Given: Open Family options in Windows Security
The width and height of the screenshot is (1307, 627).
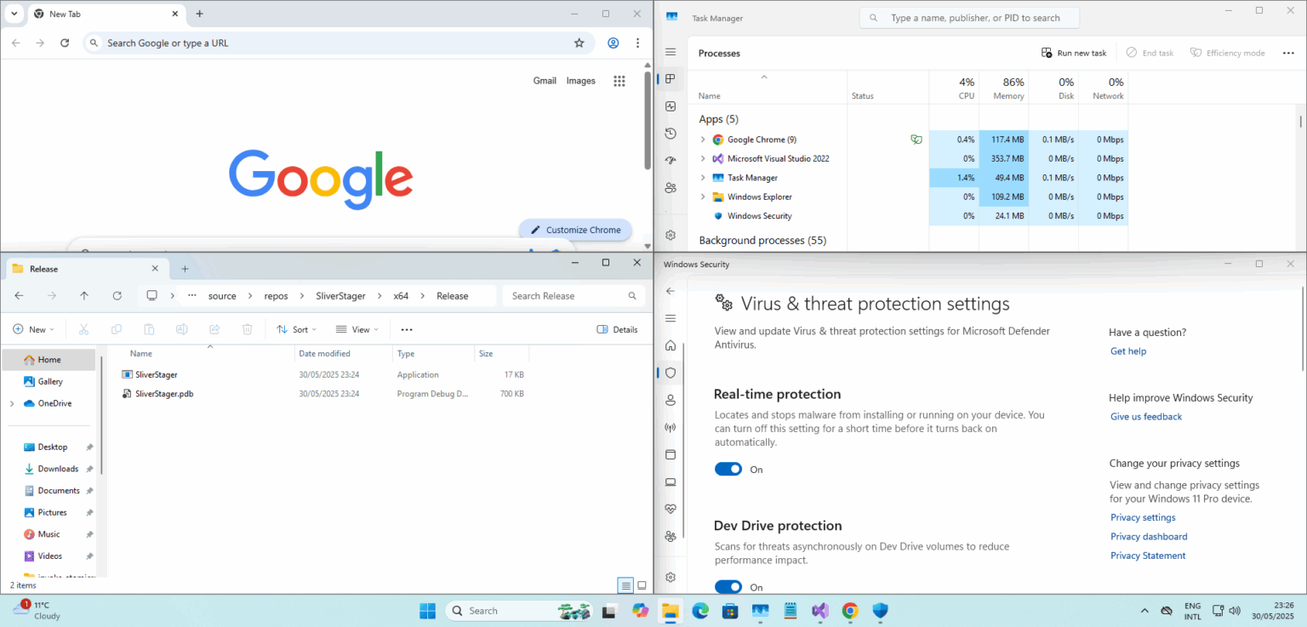Looking at the screenshot, I should (671, 536).
